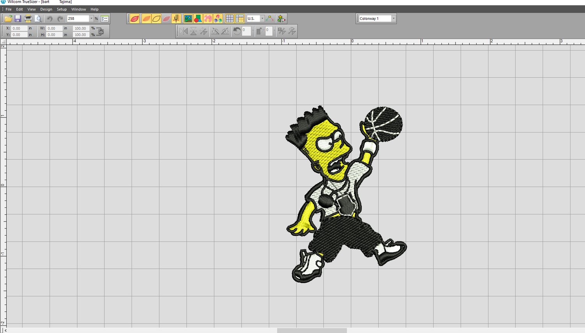585x333 pixels.
Task: Click the ruler origin corner box
Action: tap(3, 41)
